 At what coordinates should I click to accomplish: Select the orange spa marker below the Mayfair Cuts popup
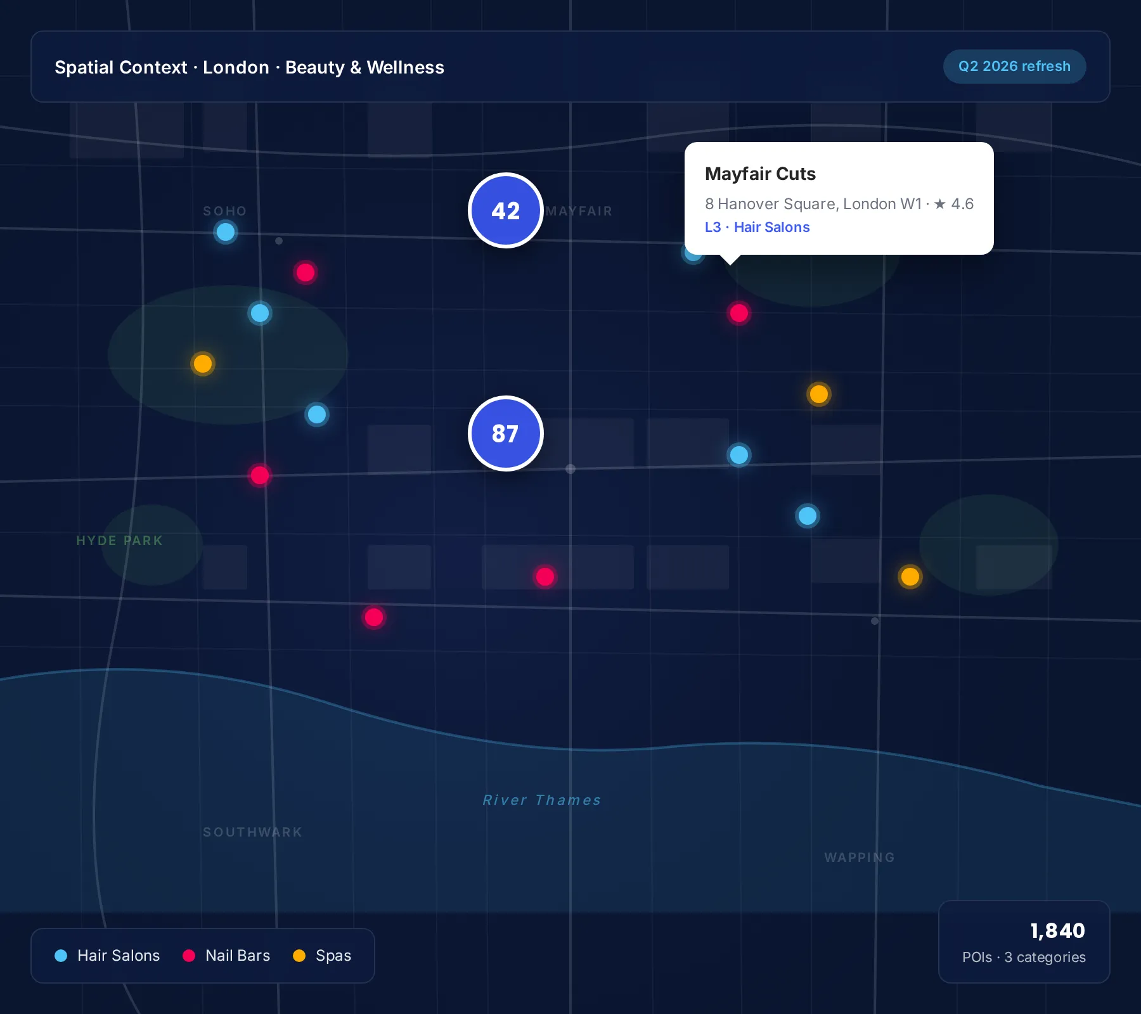pyautogui.click(x=819, y=394)
